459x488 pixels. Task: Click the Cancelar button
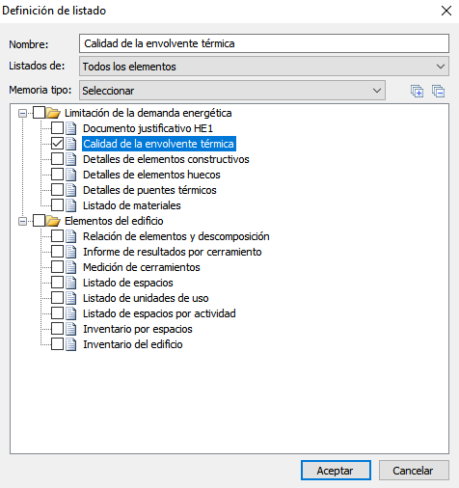click(414, 471)
